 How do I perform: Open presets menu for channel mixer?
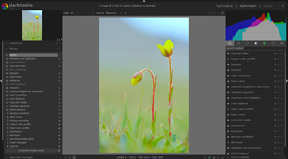click(282, 54)
